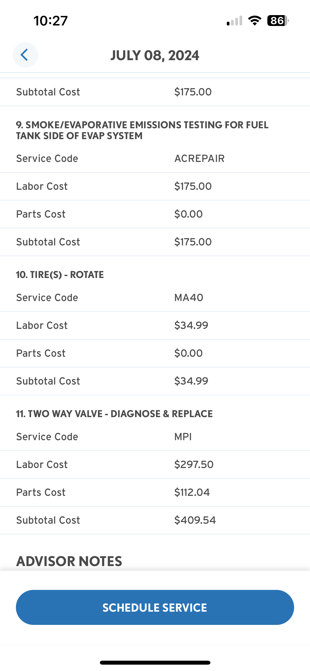This screenshot has width=310, height=671.
Task: Tap the Advisor Notes section header
Action: pos(69,561)
